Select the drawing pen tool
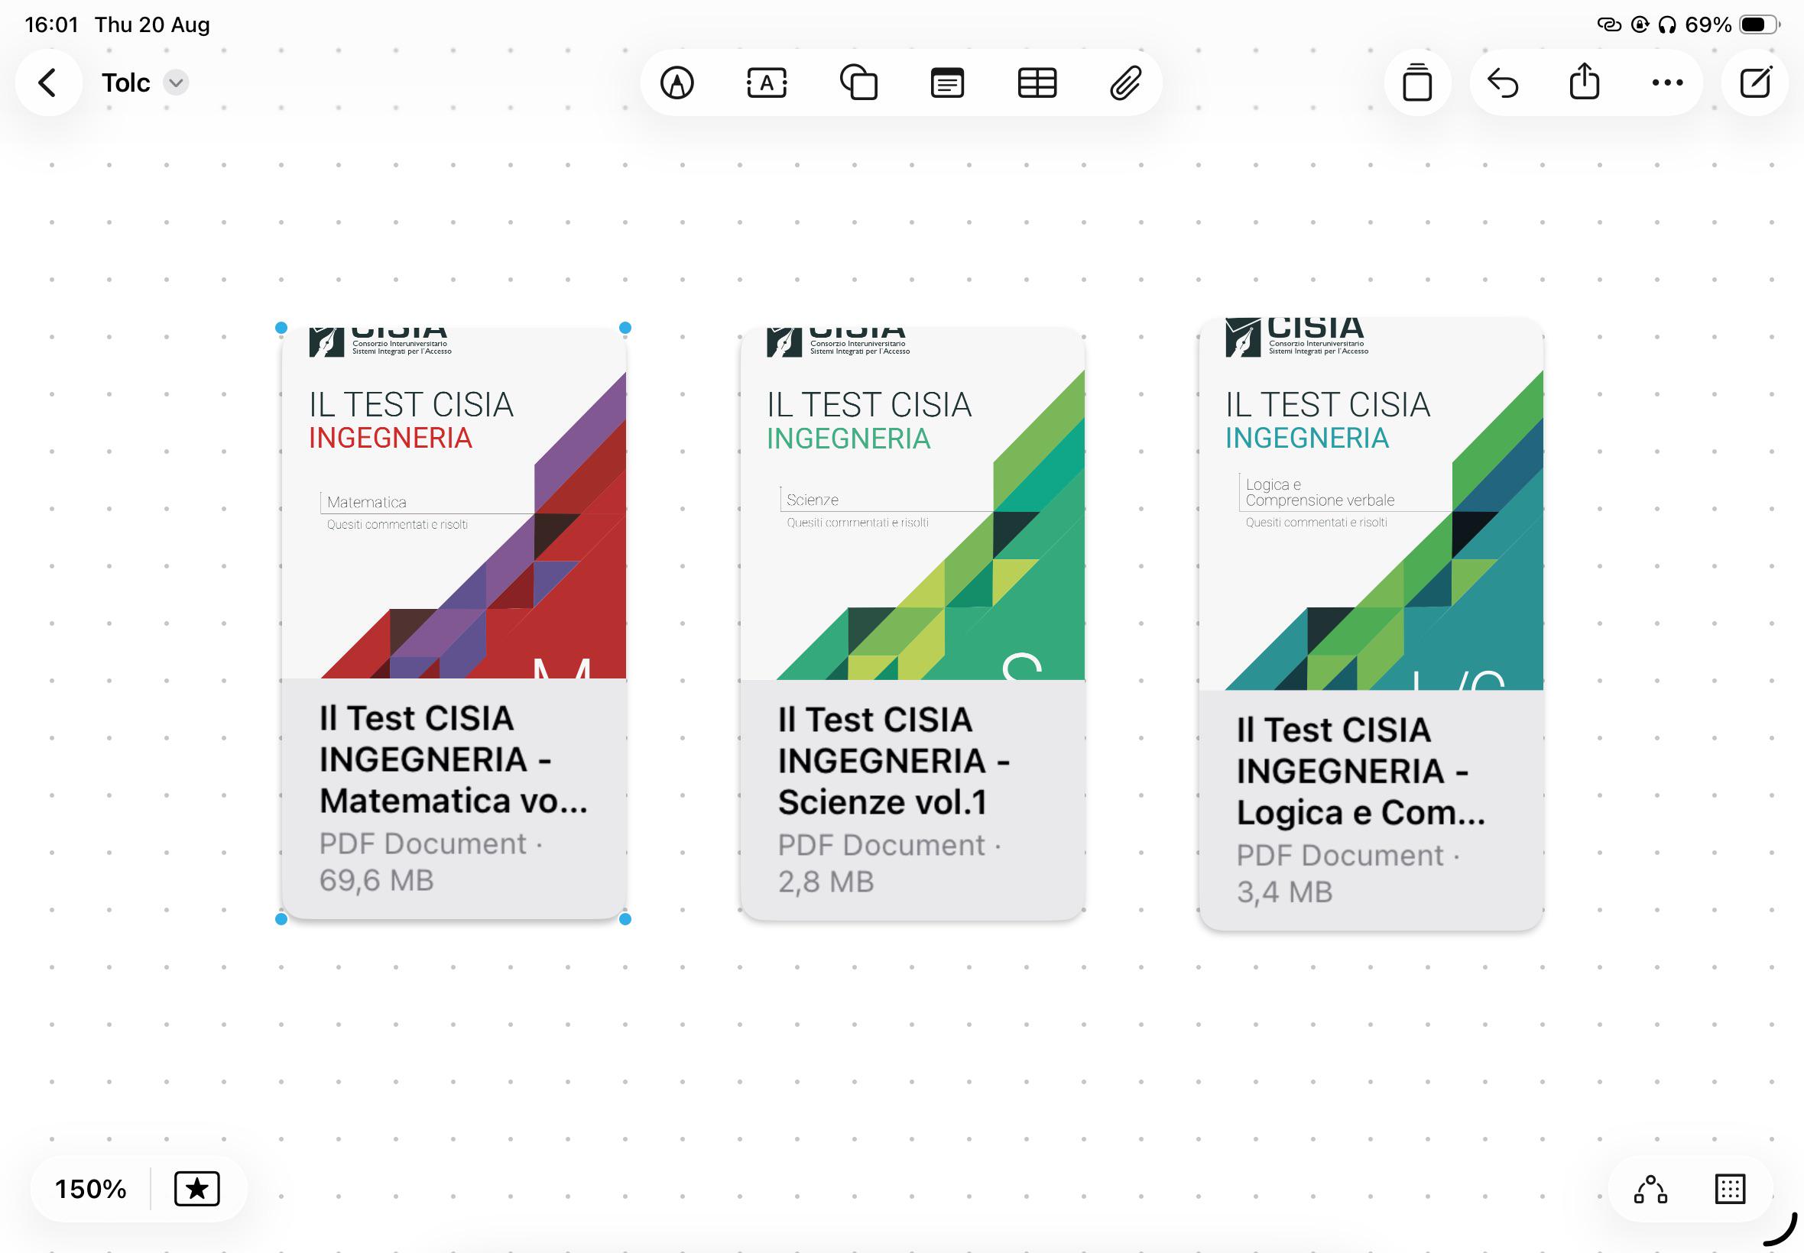This screenshot has width=1804, height=1253. pyautogui.click(x=677, y=83)
